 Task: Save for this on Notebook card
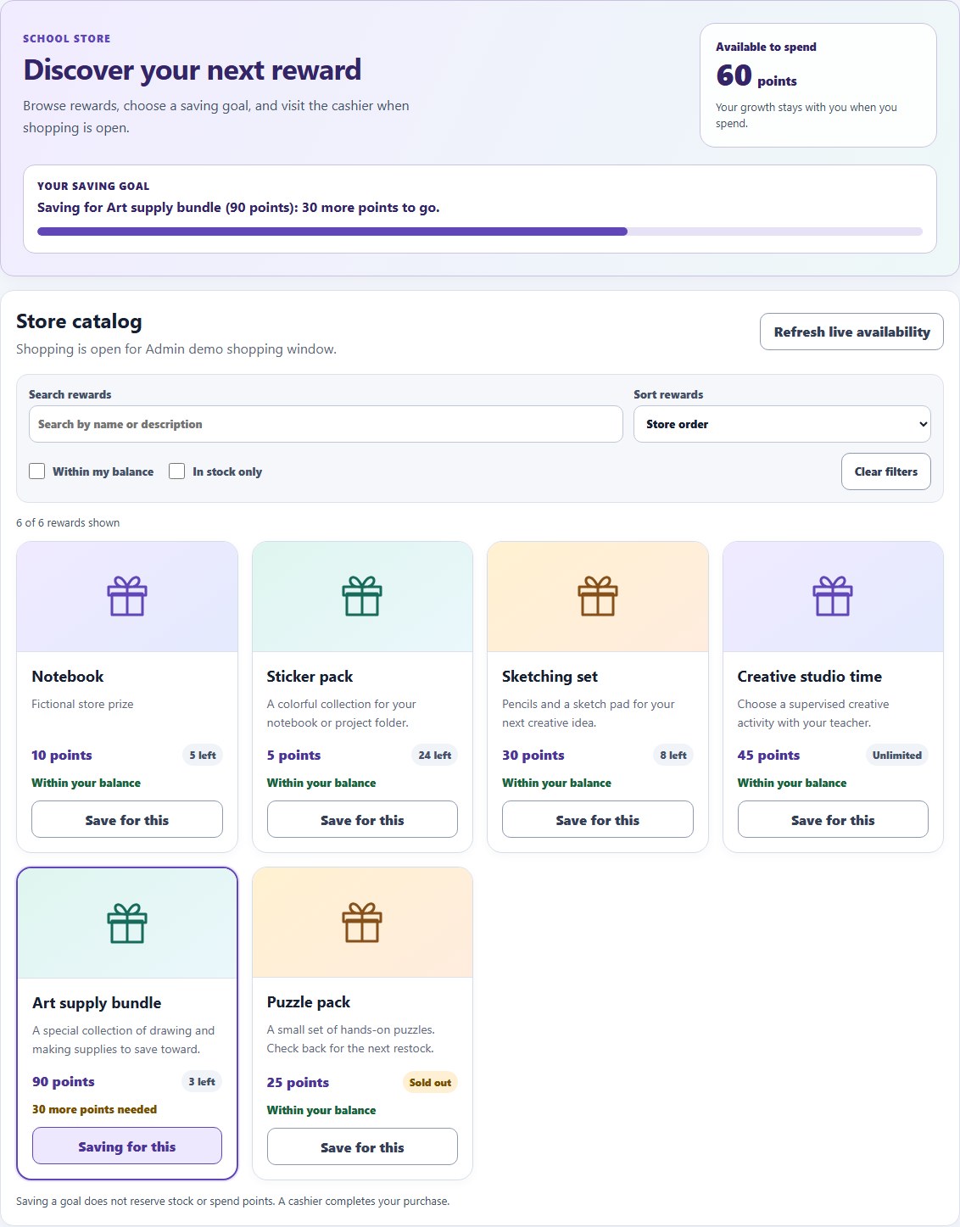127,820
